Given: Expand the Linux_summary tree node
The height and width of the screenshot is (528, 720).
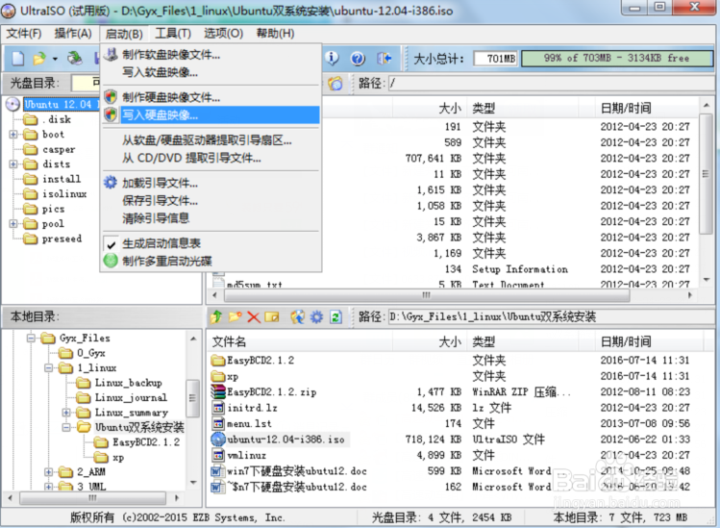Looking at the screenshot, I should click(66, 413).
